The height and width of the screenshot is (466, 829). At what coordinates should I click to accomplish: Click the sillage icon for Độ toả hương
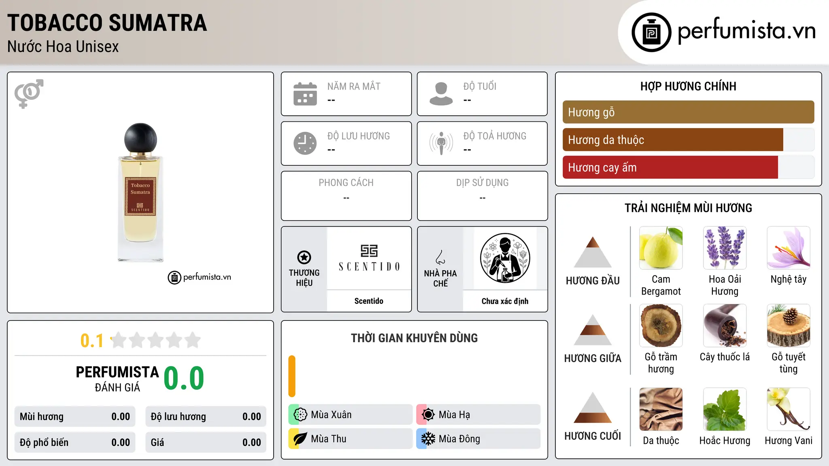(441, 143)
